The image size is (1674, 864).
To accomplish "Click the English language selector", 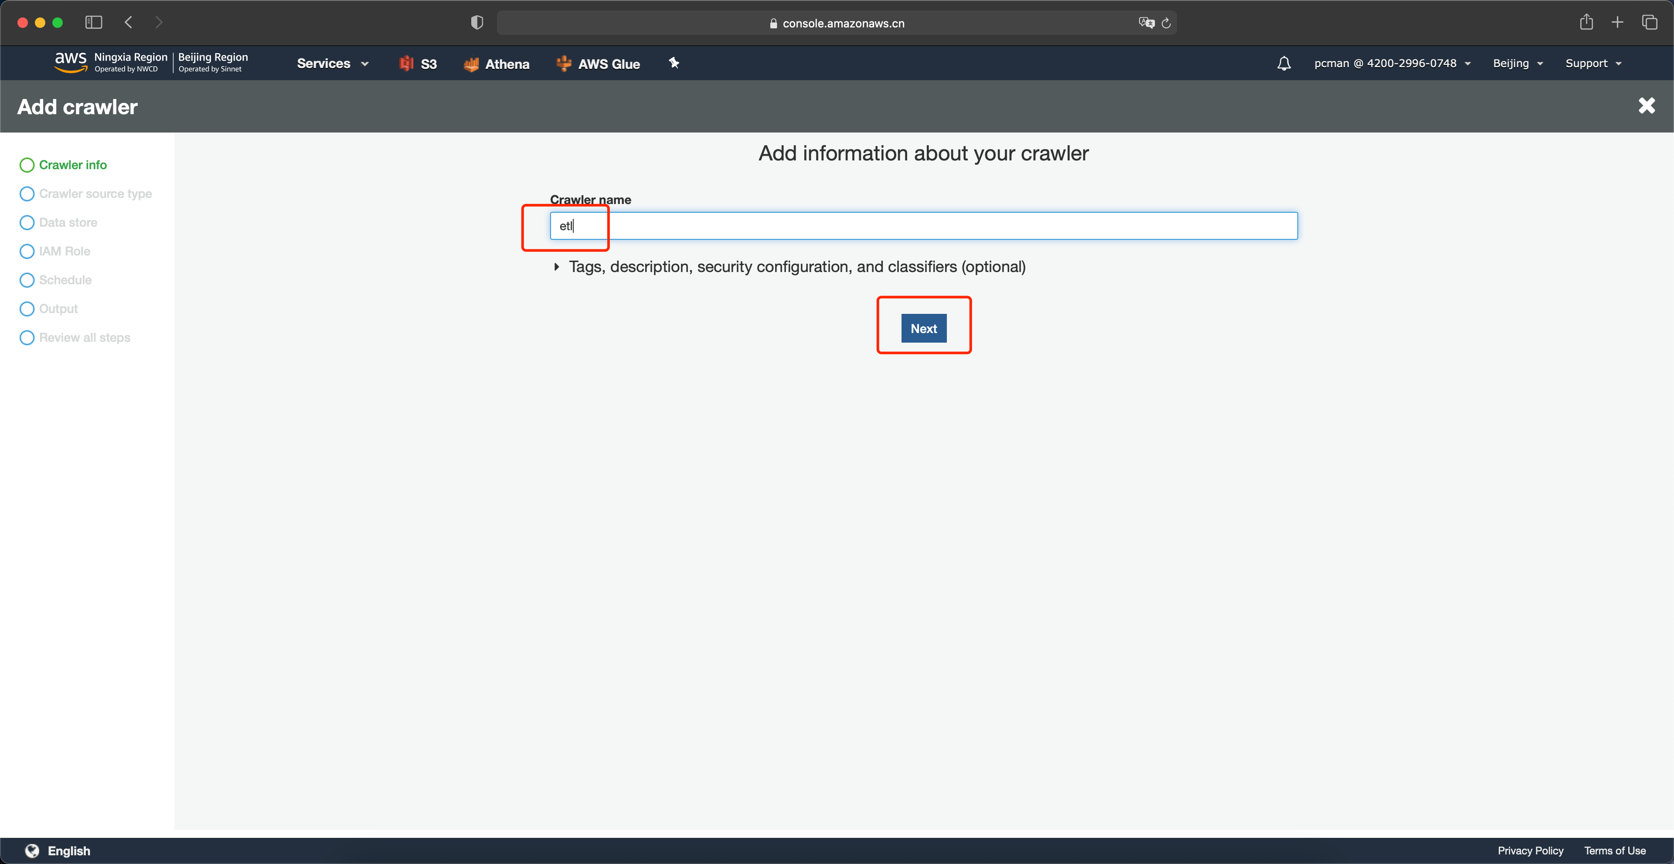I will (x=69, y=850).
